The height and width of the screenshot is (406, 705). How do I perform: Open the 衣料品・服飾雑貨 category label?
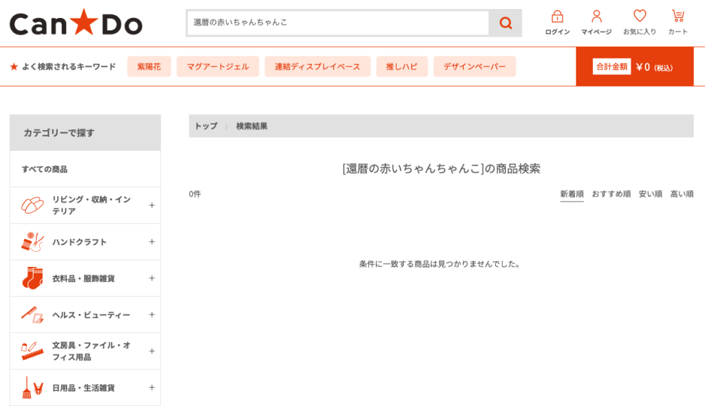(83, 279)
